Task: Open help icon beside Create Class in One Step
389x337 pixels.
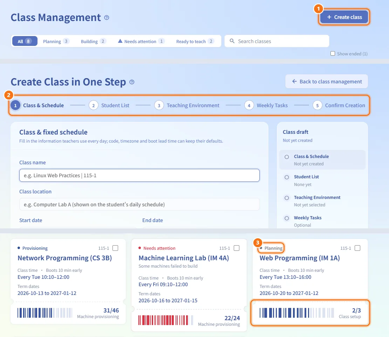Action: [132, 82]
